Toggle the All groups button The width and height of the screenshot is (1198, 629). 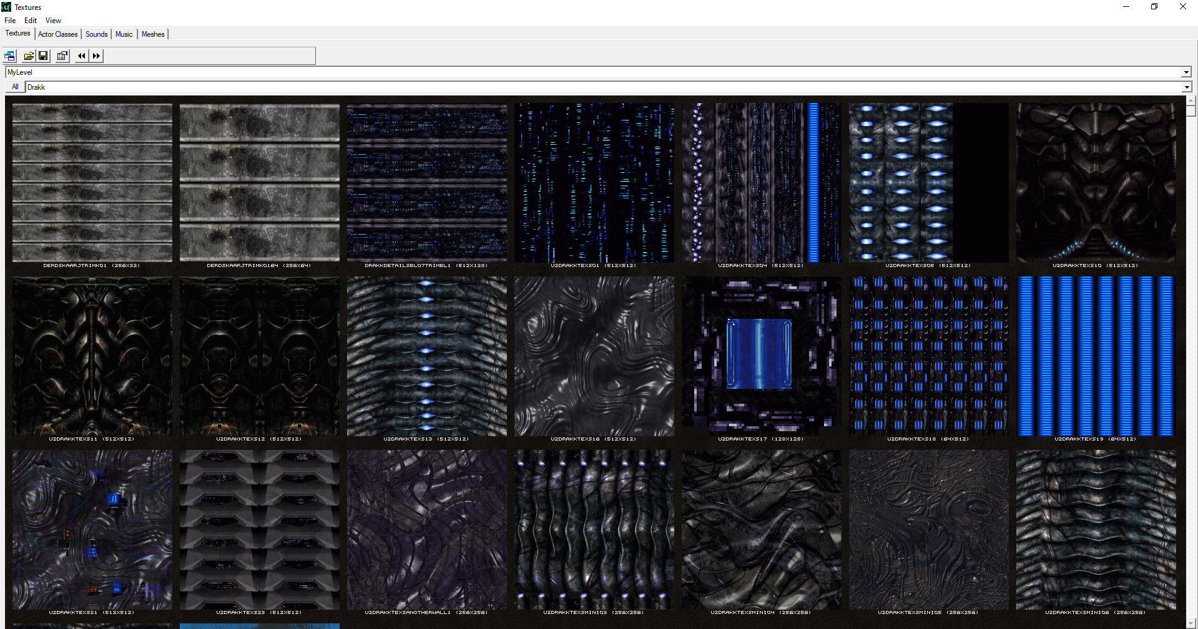(x=15, y=87)
